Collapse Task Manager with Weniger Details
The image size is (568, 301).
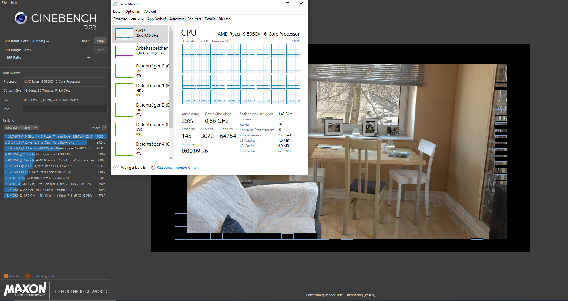pyautogui.click(x=130, y=168)
